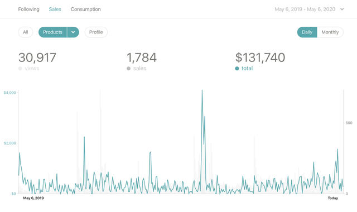Click the total label text
The image size is (357, 212).
point(247,68)
